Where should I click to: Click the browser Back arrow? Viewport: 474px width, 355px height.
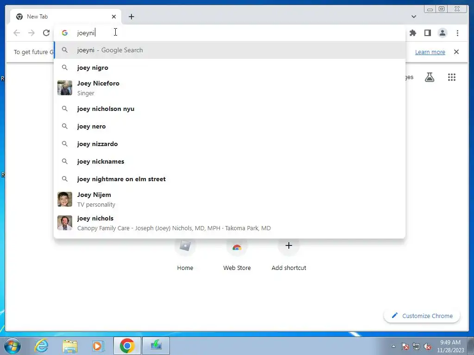(17, 33)
